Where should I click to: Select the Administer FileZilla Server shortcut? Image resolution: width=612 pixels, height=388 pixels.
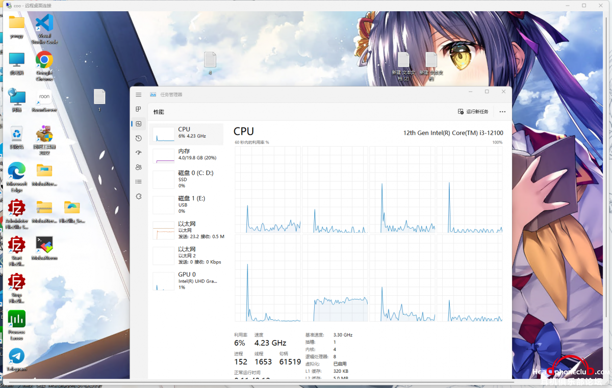coord(17,214)
